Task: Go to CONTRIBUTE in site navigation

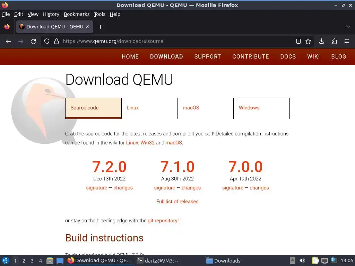Action: point(251,56)
